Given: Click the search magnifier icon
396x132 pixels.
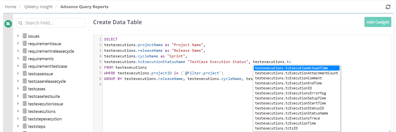Looking at the screenshot, I should click(20, 23).
